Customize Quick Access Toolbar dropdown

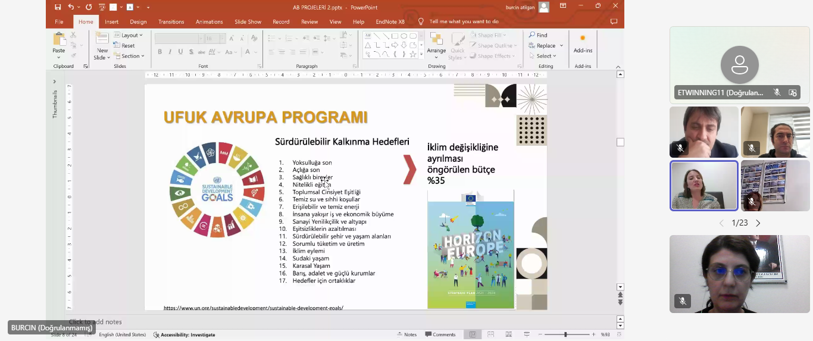(x=148, y=7)
